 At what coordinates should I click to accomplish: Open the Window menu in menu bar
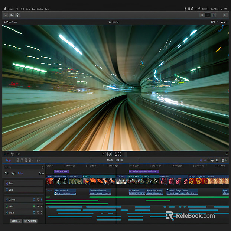pyautogui.click(x=40, y=9)
